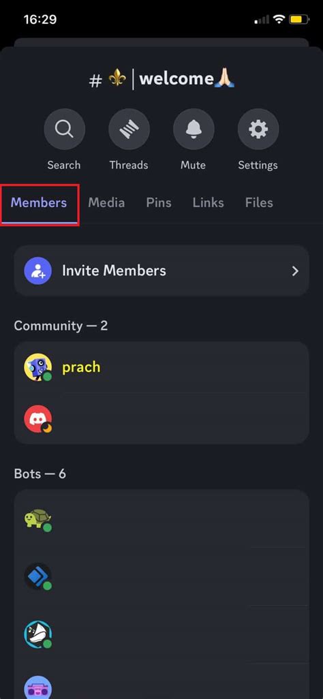Open the blue diamond avatar bot
The image size is (323, 699).
pyautogui.click(x=37, y=576)
